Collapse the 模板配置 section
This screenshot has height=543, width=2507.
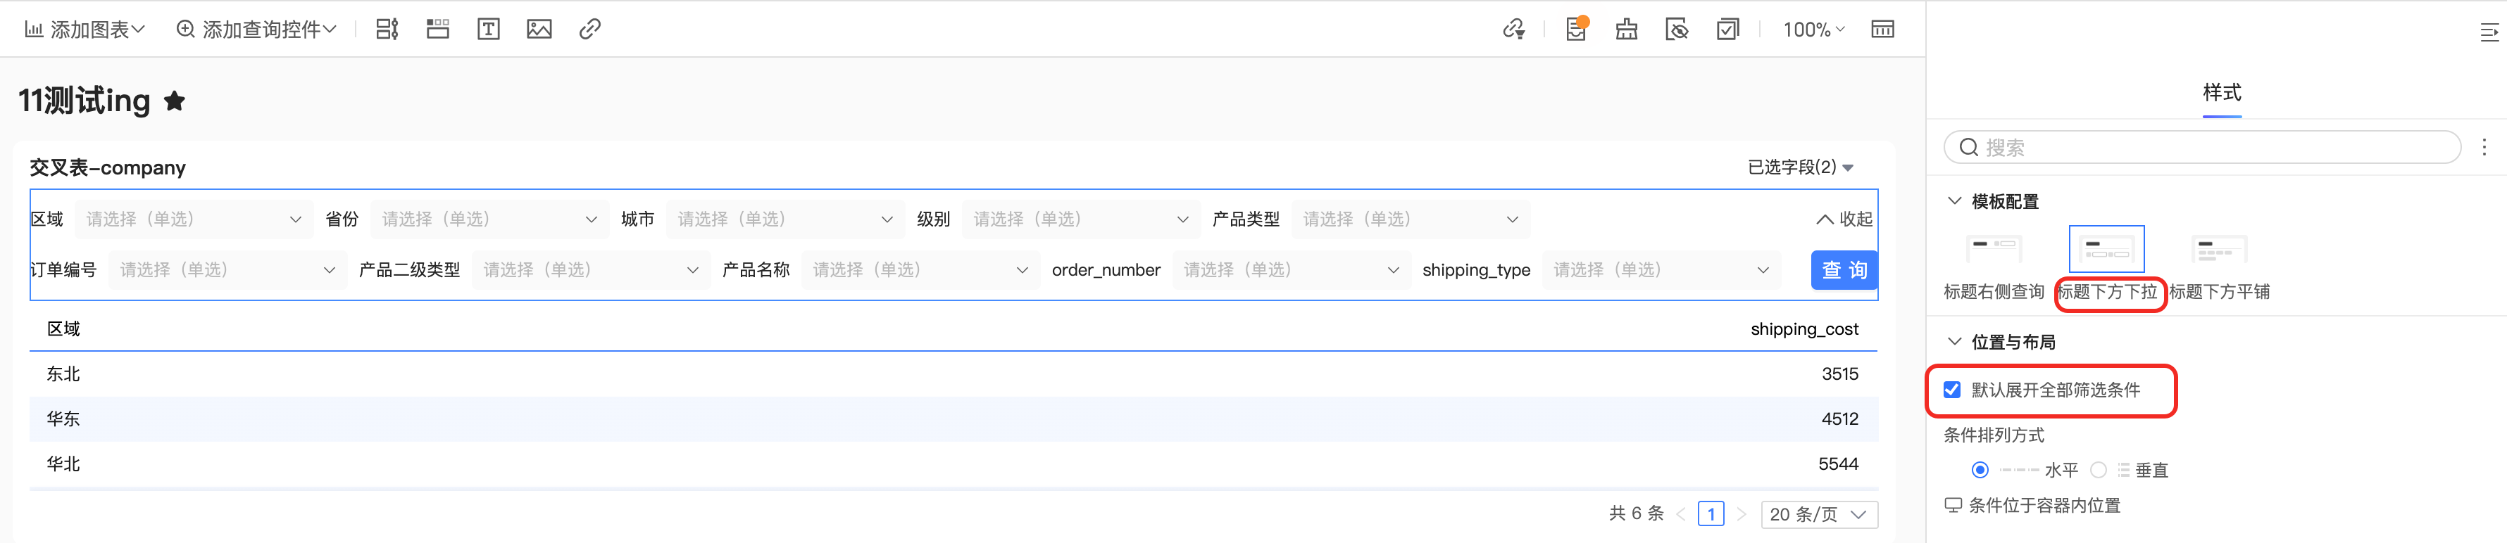(1954, 201)
